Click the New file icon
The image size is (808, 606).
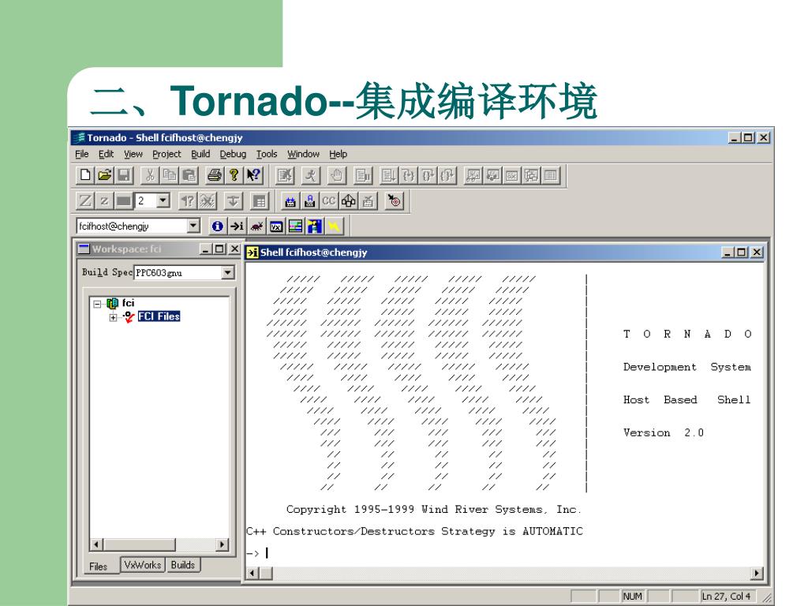(x=85, y=175)
